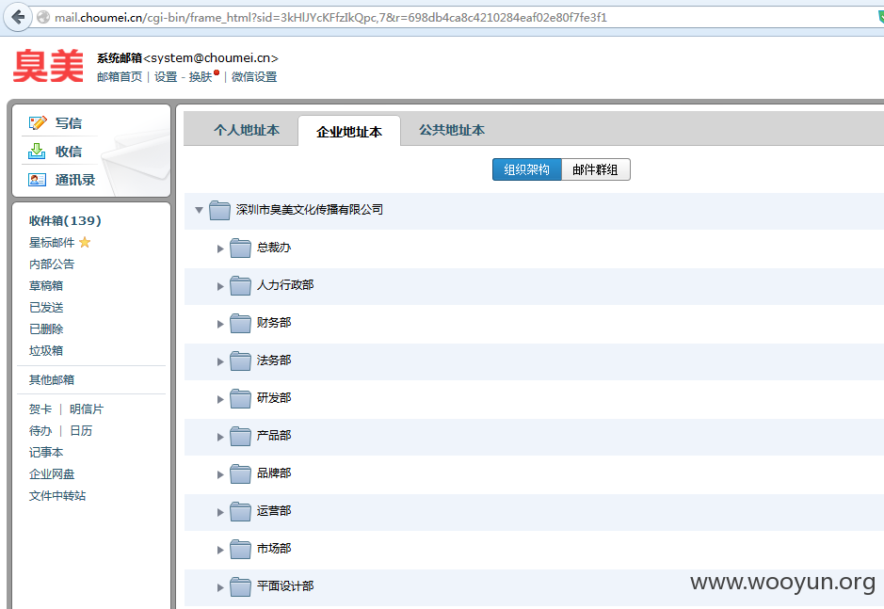Select 深圳市臭美文化传播有限公司 company name

[x=310, y=210]
